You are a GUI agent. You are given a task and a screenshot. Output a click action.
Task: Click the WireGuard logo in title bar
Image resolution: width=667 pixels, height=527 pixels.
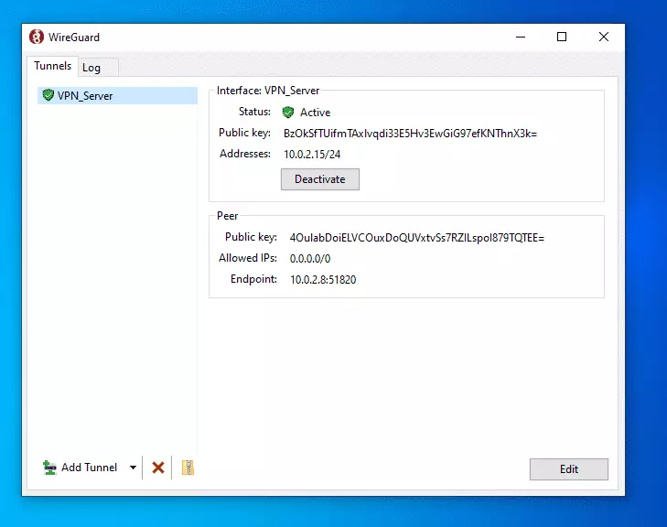pyautogui.click(x=37, y=37)
